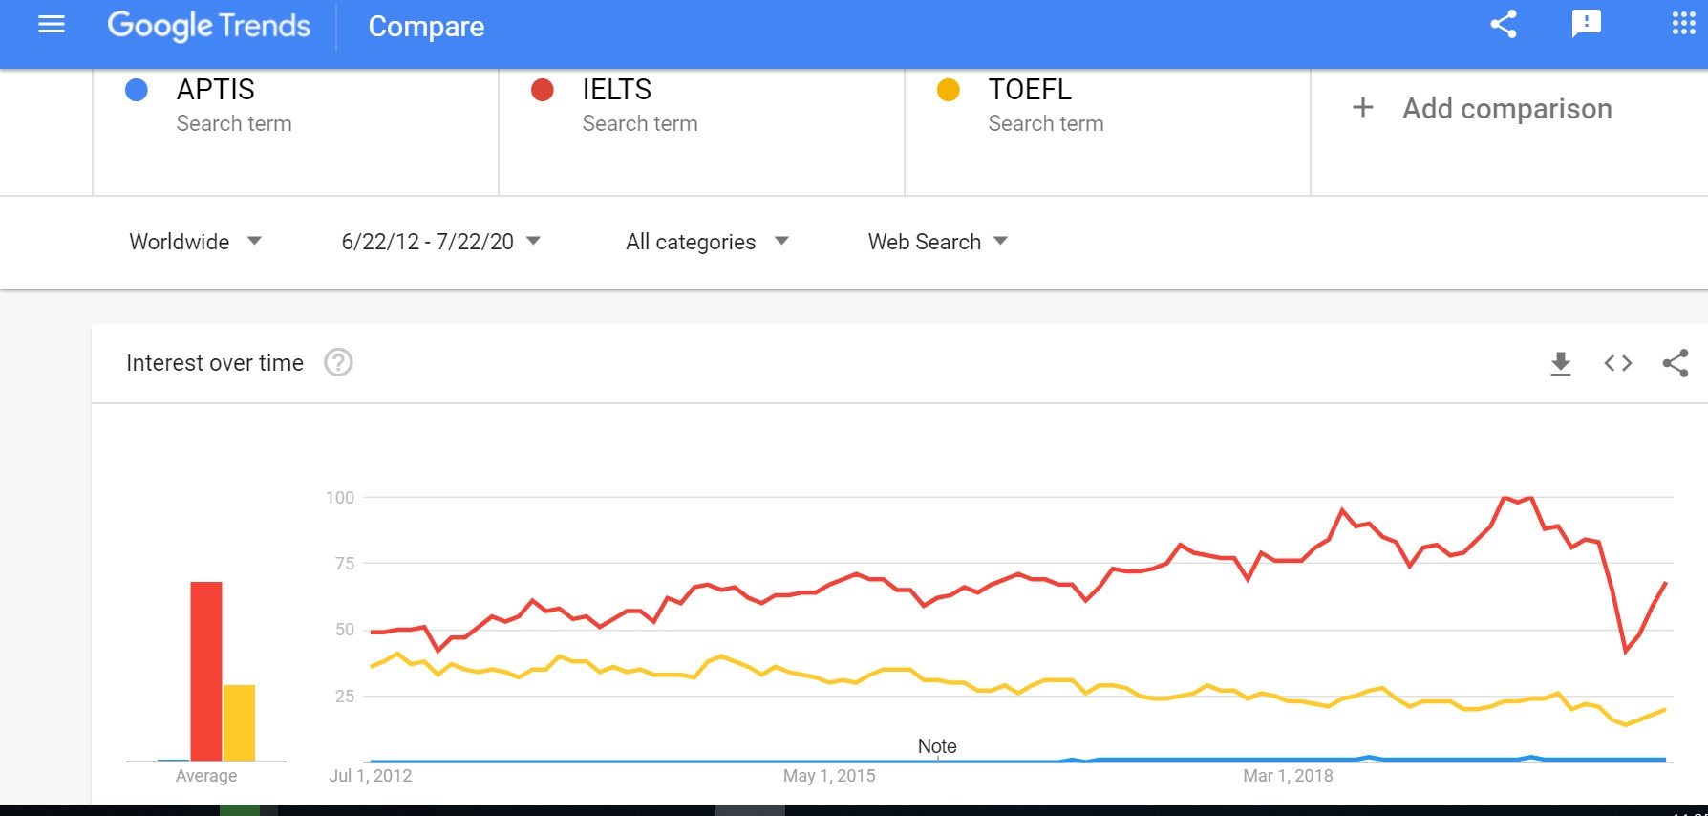Click the Note marker on the chart
The image size is (1708, 816).
tap(937, 746)
